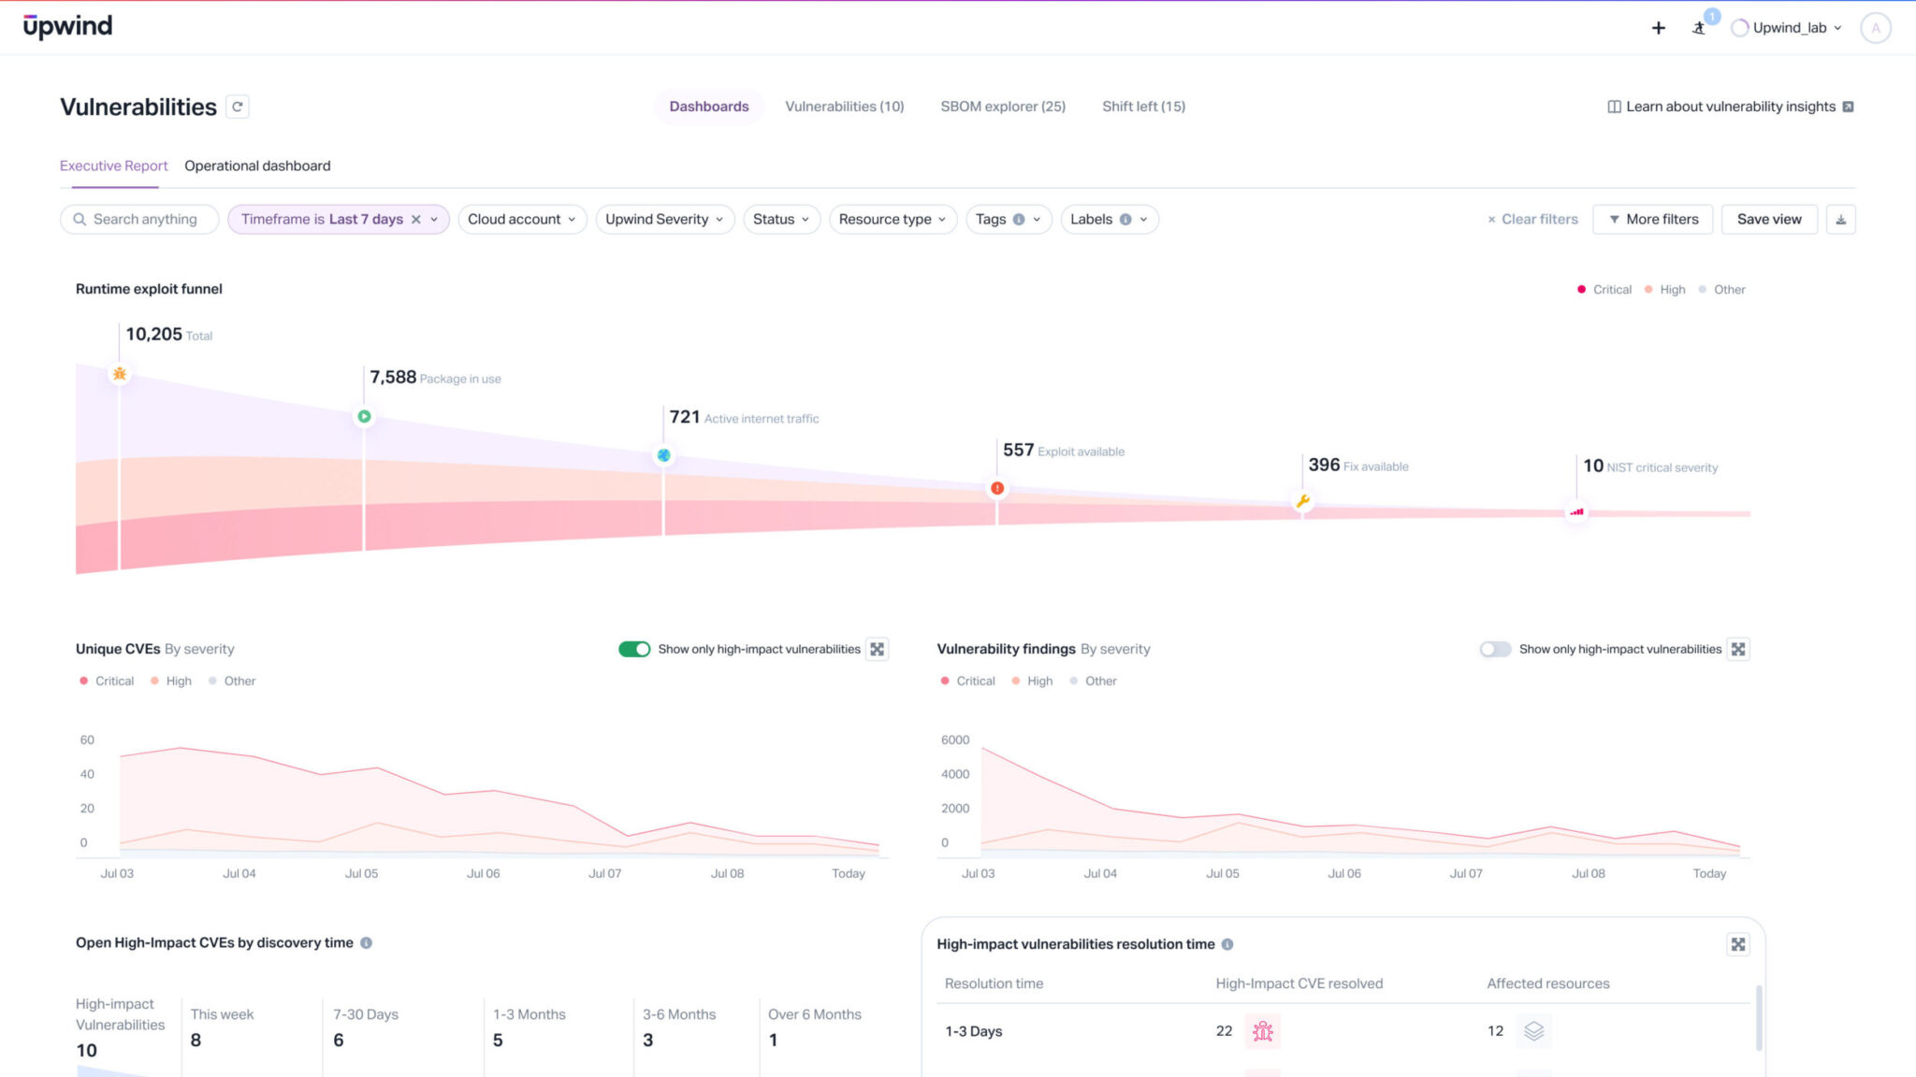This screenshot has width=1916, height=1077.
Task: Clear all active filters
Action: click(x=1531, y=219)
